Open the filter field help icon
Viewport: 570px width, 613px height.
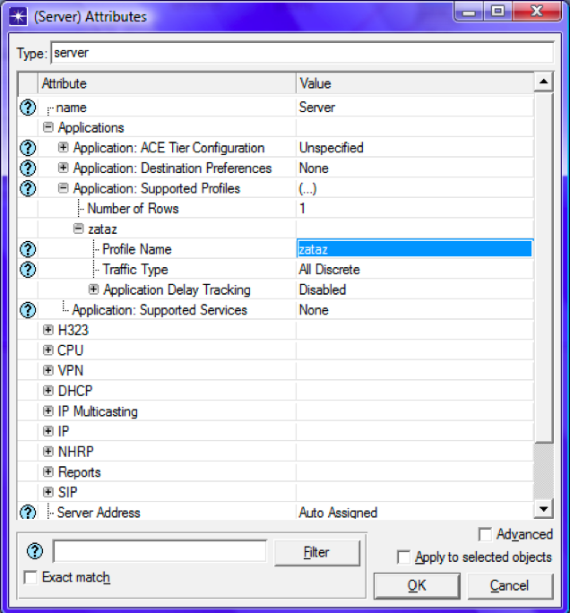coord(35,551)
